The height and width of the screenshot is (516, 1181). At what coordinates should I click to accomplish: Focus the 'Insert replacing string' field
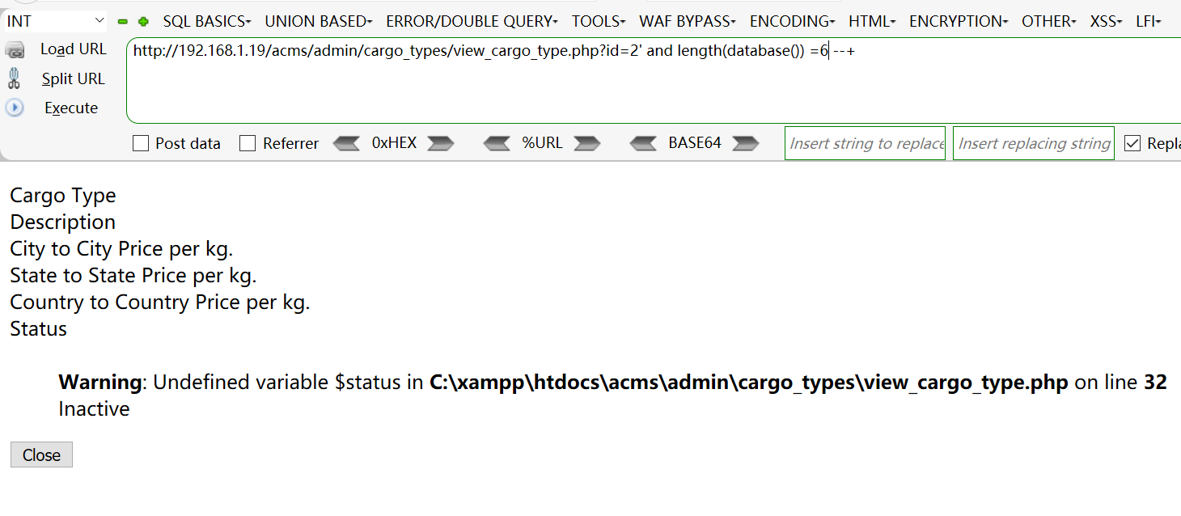(1033, 143)
